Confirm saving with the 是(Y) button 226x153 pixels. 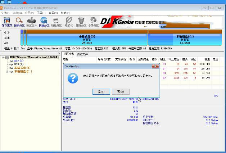click(101, 91)
